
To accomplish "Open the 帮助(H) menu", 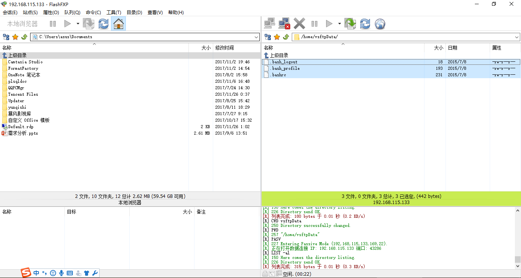I will [176, 13].
